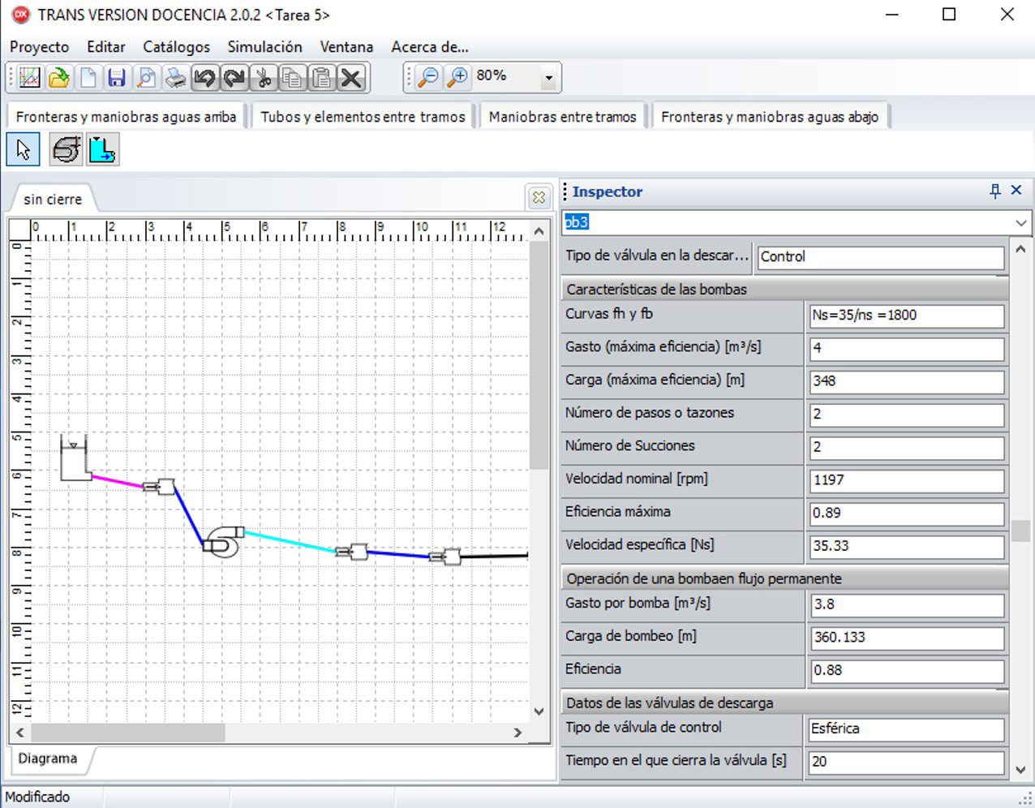This screenshot has height=808, width=1035.
Task: Click diagram vertical scrollbar down arrow
Action: pyautogui.click(x=539, y=711)
